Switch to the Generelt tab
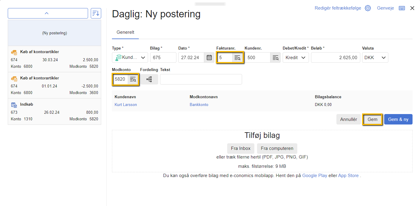 pyautogui.click(x=125, y=32)
